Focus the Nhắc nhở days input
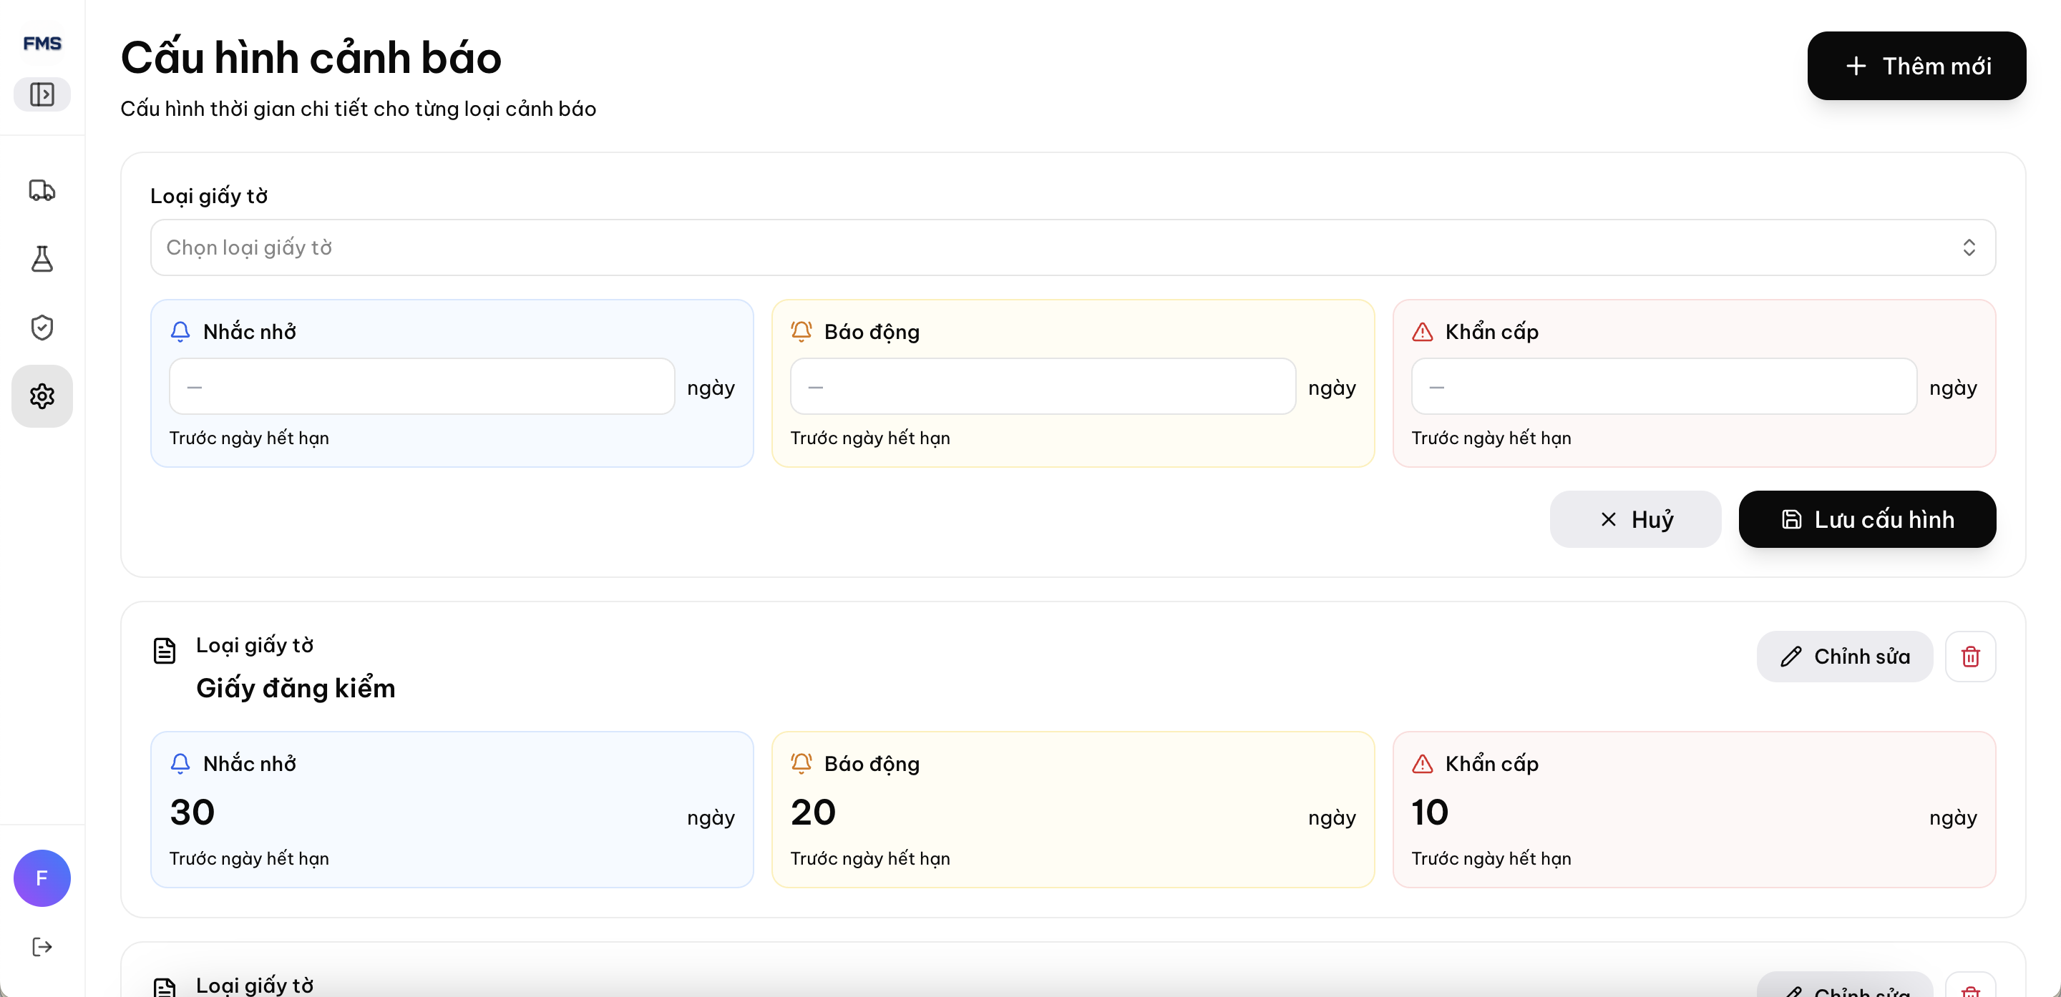This screenshot has width=2061, height=997. coord(422,387)
